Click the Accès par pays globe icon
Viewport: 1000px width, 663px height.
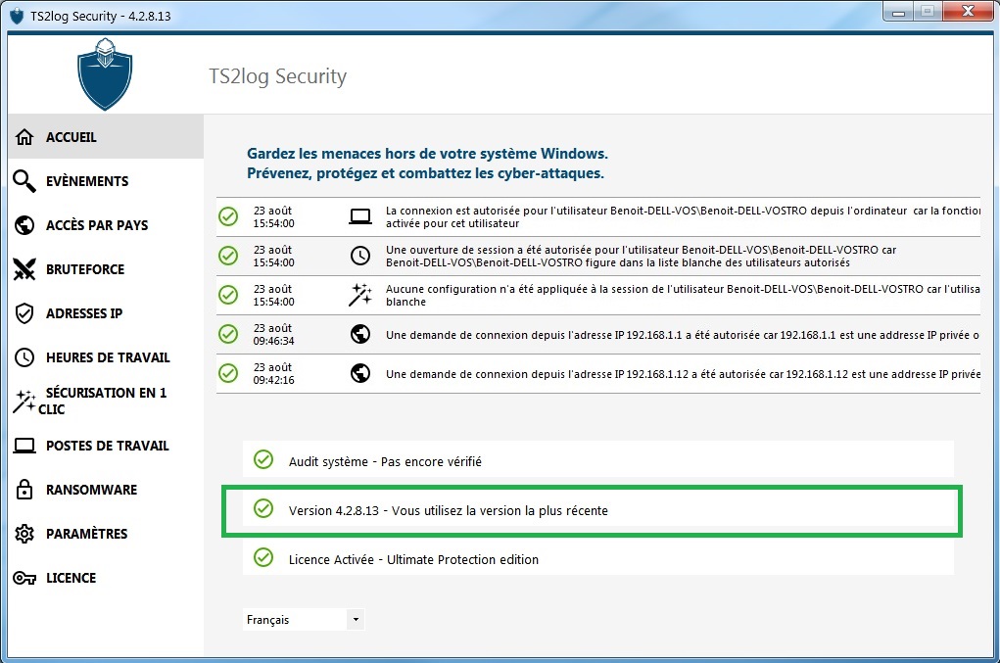[x=24, y=225]
